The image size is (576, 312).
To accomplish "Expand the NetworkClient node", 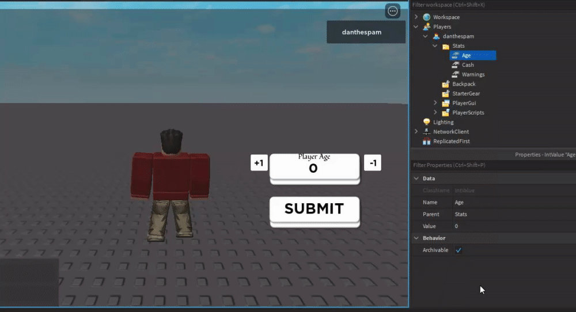I will click(416, 131).
